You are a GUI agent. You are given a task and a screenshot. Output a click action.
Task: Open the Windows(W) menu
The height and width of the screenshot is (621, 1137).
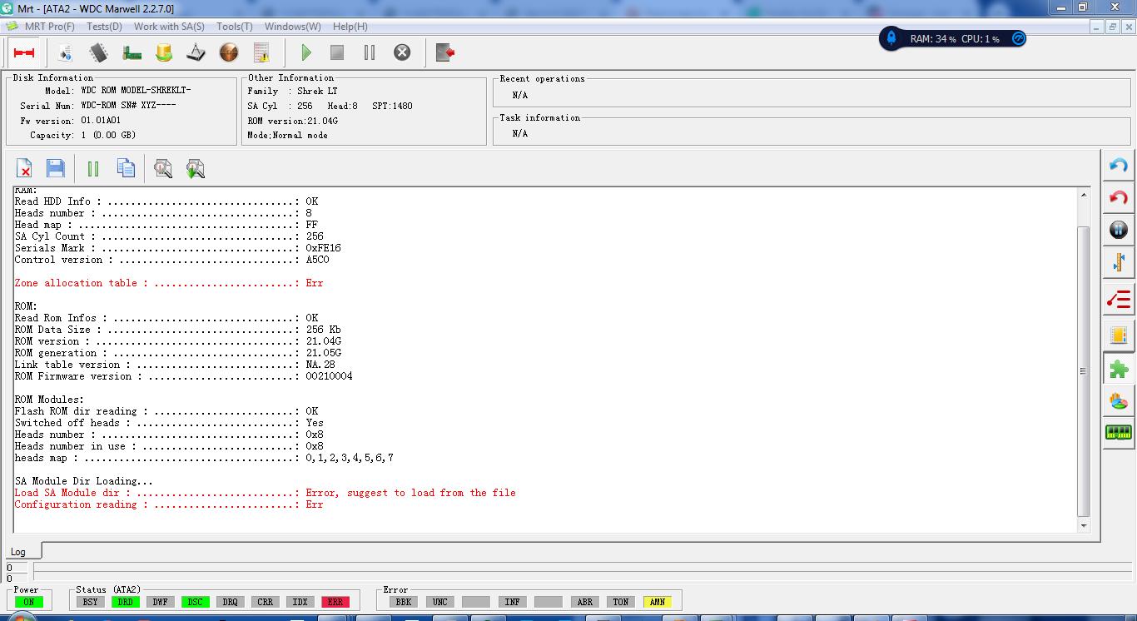tap(292, 27)
